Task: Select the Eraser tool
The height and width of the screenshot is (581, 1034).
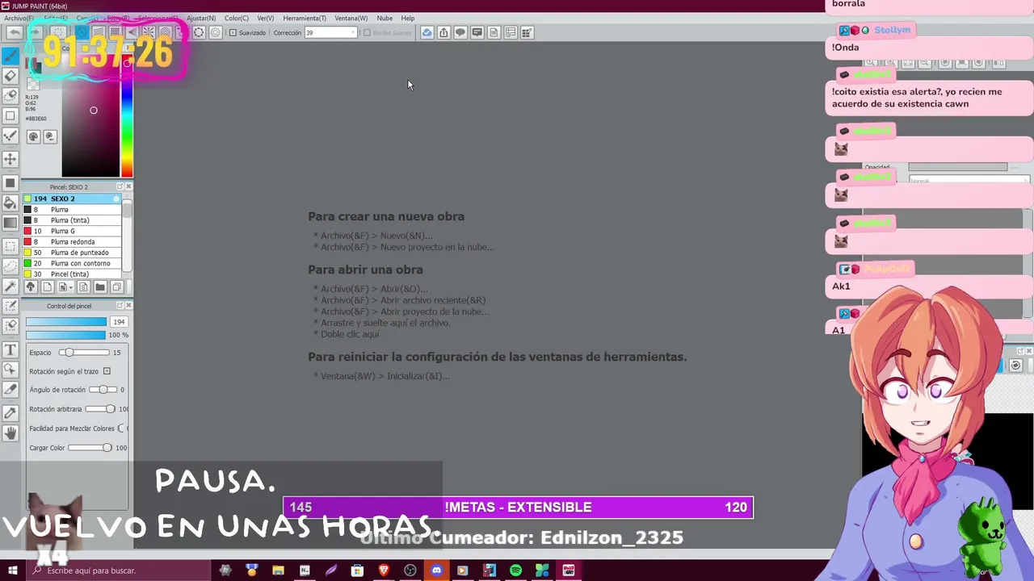Action: point(10,76)
